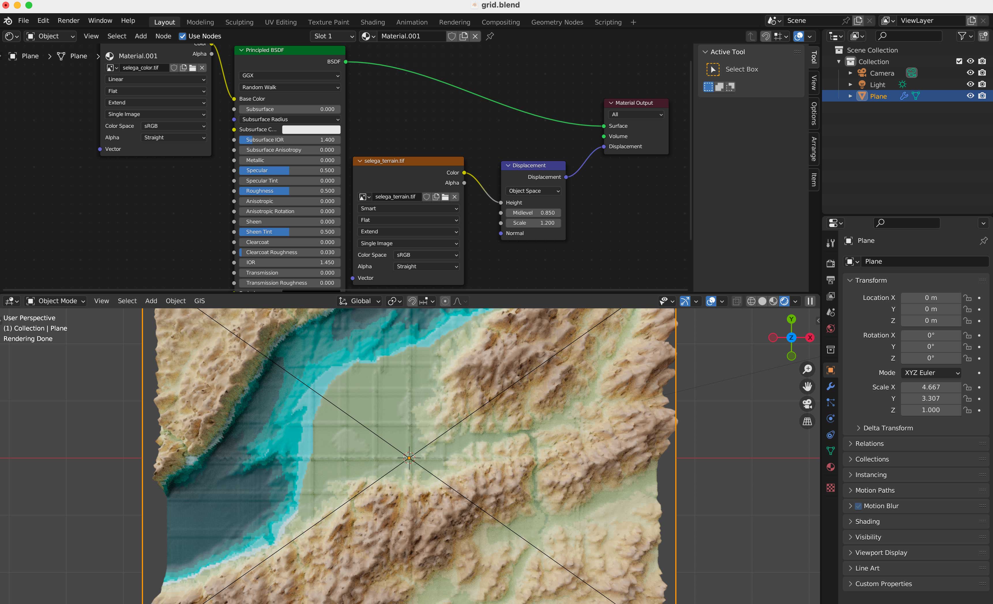Open the Render properties tab icon
The width and height of the screenshot is (993, 604).
point(831,263)
